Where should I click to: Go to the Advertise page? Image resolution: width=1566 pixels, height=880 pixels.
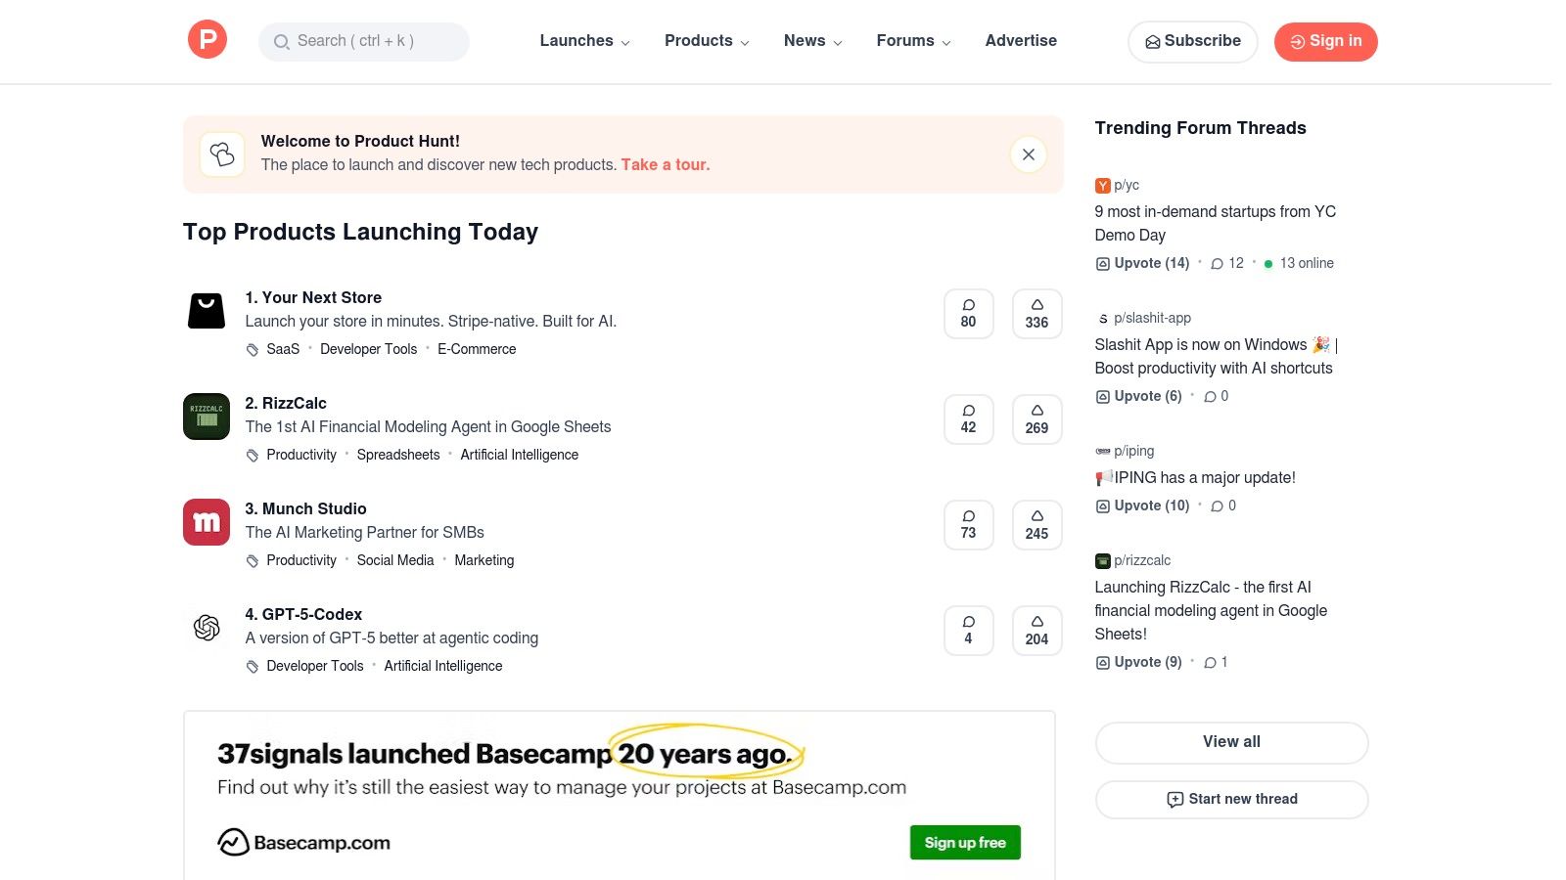[x=1021, y=41]
